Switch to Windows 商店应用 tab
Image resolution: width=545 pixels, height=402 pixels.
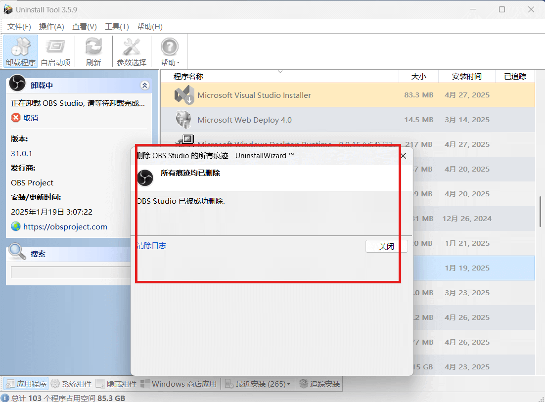179,384
